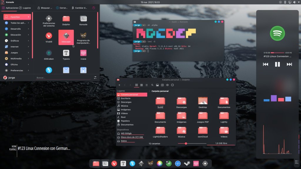The height and width of the screenshot is (169, 301).
Task: Select Descargas in Dolphin places sidebar
Action: 126,102
